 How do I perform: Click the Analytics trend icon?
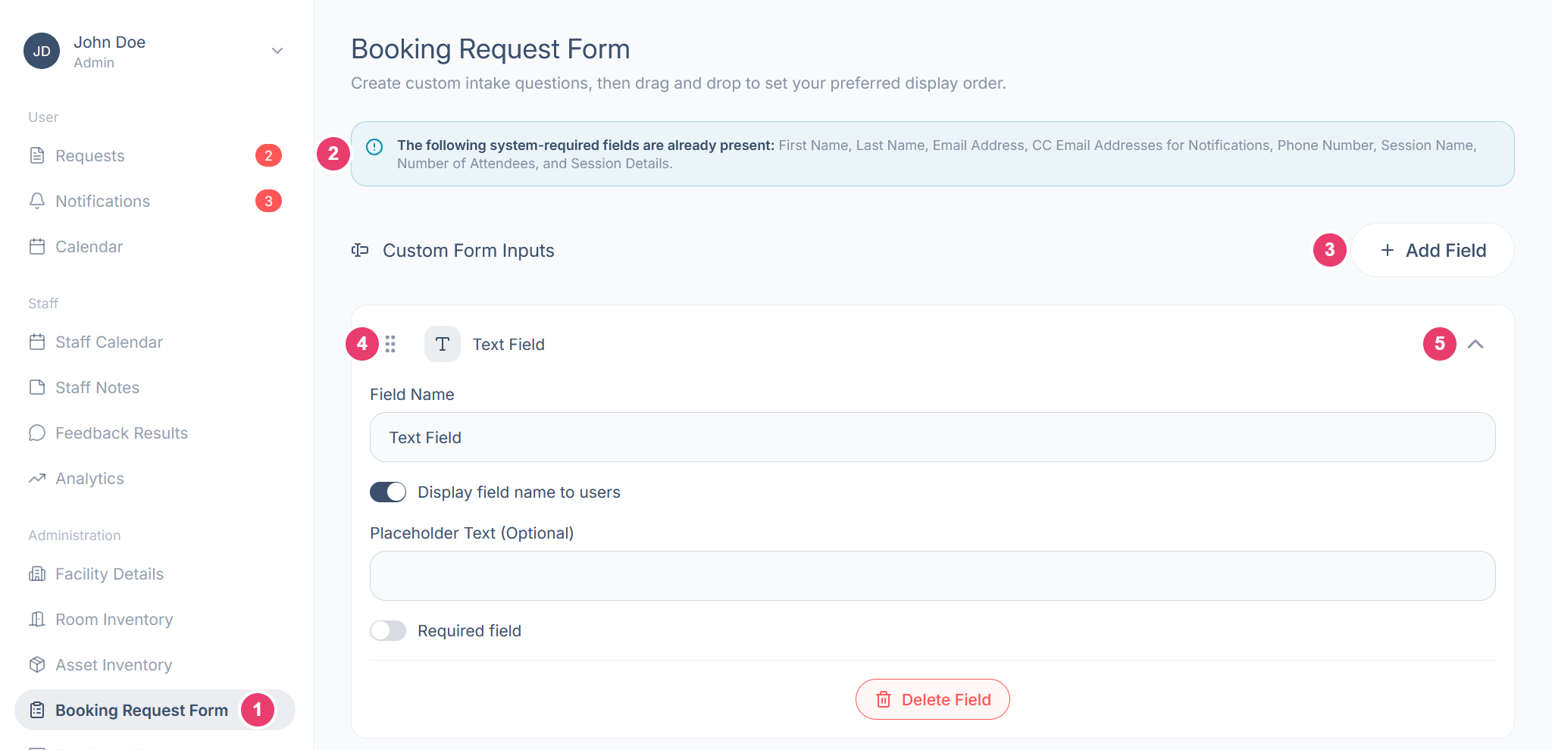[37, 478]
